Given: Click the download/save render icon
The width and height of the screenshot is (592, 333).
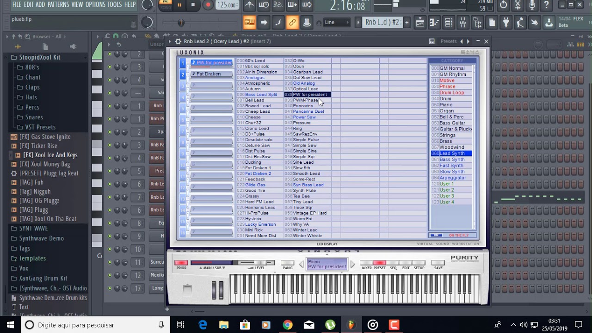Looking at the screenshot, I should [549, 22].
